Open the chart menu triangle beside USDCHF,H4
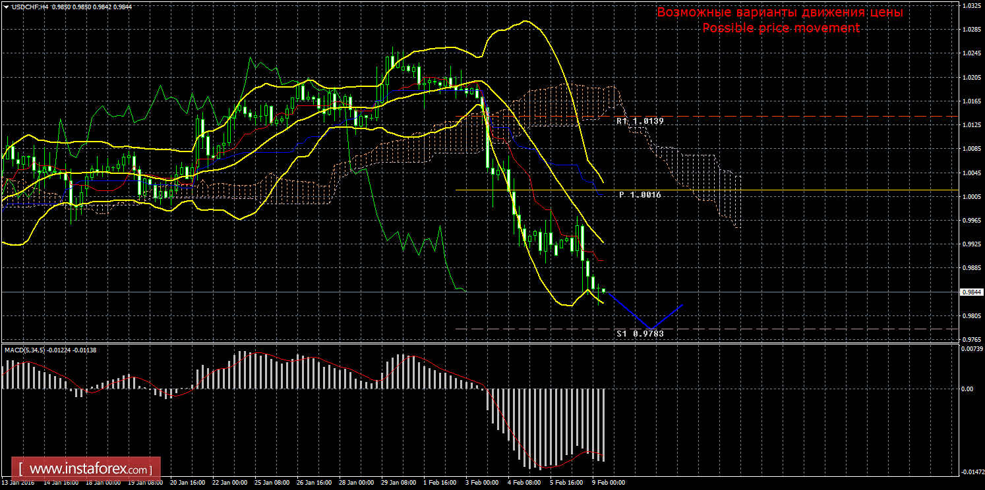The height and width of the screenshot is (490, 985). pyautogui.click(x=6, y=6)
